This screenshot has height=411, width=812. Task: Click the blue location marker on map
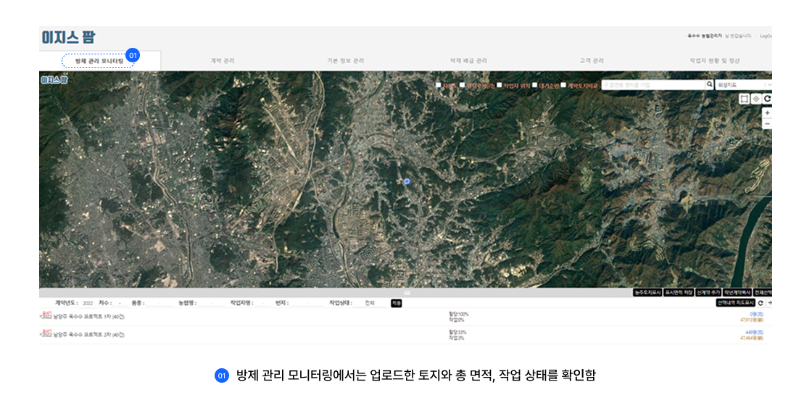pos(407,181)
